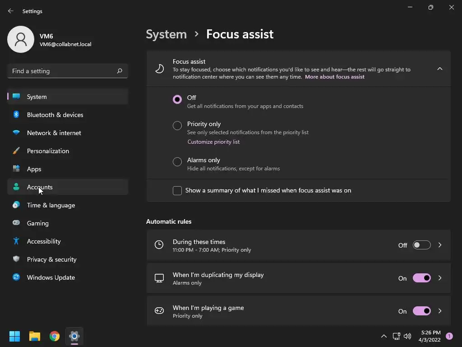The image size is (462, 347).
Task: Disable the duplicating my display toggle
Action: pyautogui.click(x=421, y=278)
